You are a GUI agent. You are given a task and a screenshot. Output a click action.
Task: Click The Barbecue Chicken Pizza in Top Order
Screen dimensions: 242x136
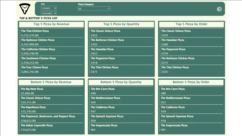pyautogui.click(x=178, y=58)
